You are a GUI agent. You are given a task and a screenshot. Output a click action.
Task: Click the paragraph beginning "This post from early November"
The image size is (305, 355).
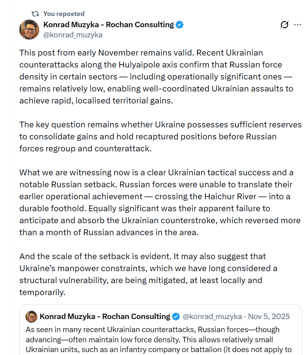point(156,77)
